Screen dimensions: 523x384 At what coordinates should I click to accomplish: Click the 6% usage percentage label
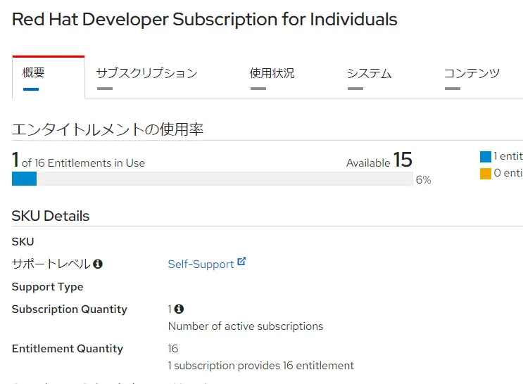tap(423, 180)
